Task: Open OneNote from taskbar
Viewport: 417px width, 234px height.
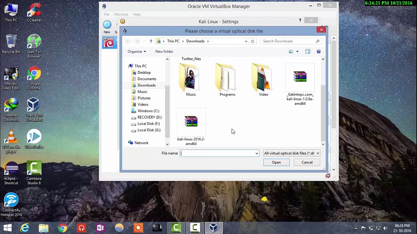Action: [x=100, y=228]
